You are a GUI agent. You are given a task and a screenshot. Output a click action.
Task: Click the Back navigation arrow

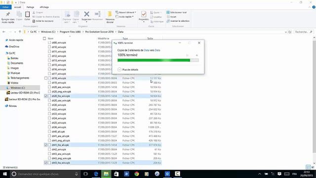tap(4, 32)
